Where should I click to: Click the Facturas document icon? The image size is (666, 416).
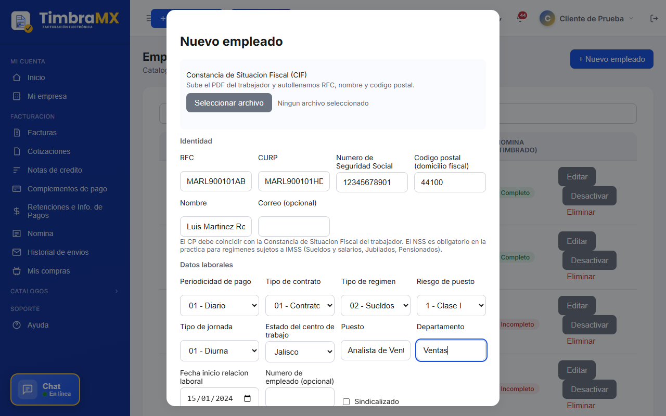(17, 133)
